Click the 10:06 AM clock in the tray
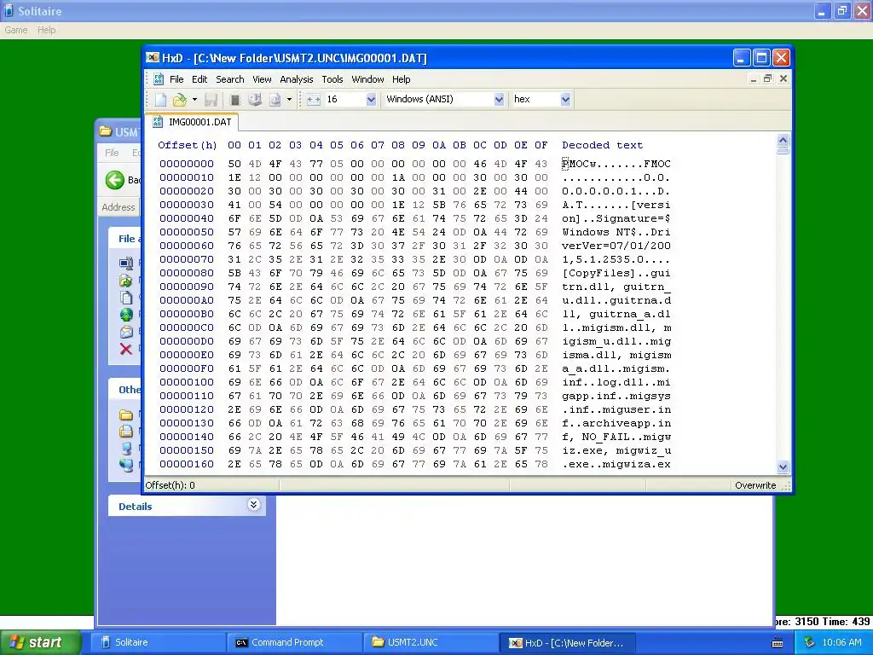 coord(841,642)
